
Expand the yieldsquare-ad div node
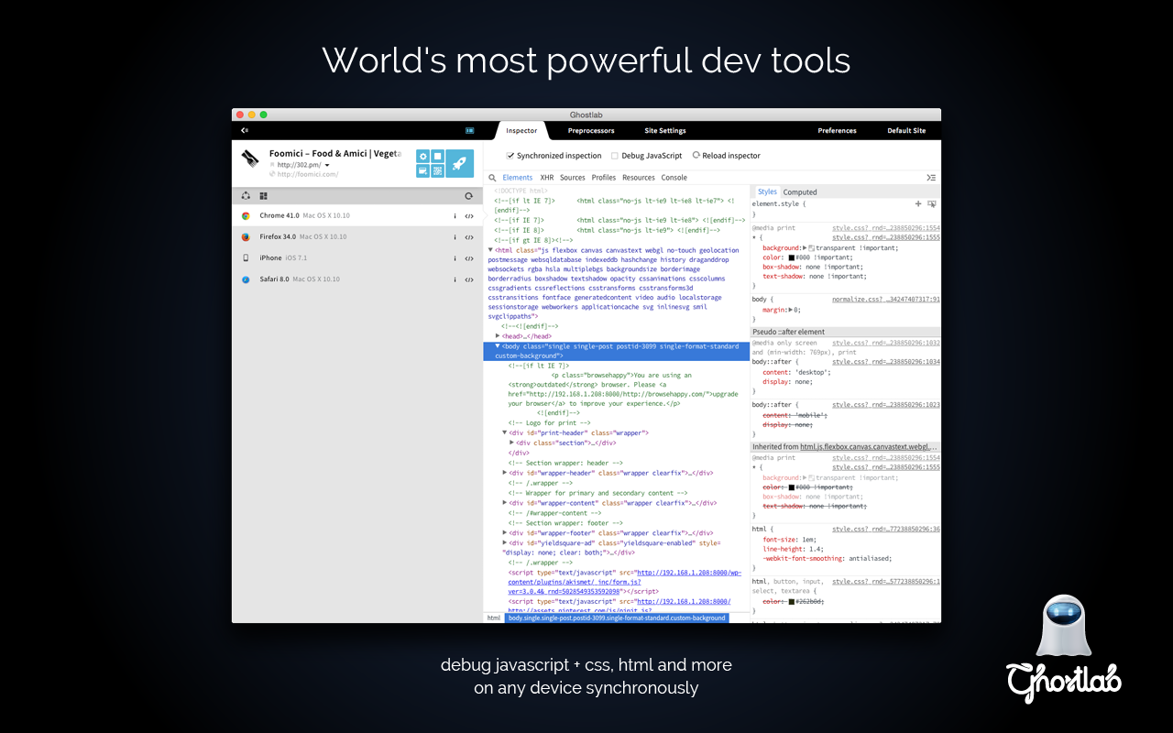pyautogui.click(x=505, y=542)
